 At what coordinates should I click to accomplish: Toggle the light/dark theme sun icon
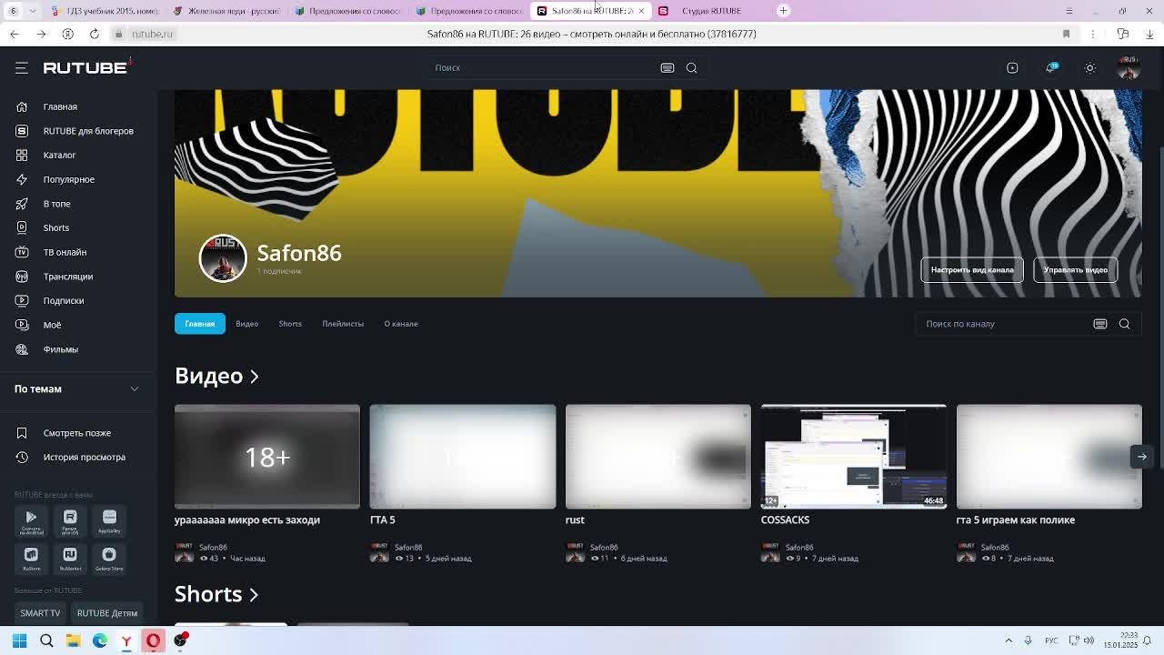pos(1090,67)
